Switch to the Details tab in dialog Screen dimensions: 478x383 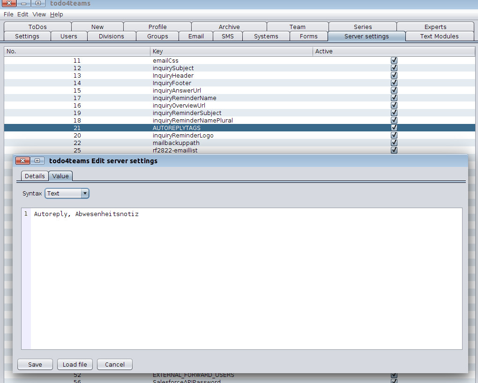click(x=35, y=176)
